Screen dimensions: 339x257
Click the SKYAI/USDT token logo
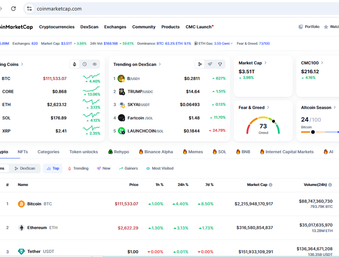pyautogui.click(x=122, y=105)
